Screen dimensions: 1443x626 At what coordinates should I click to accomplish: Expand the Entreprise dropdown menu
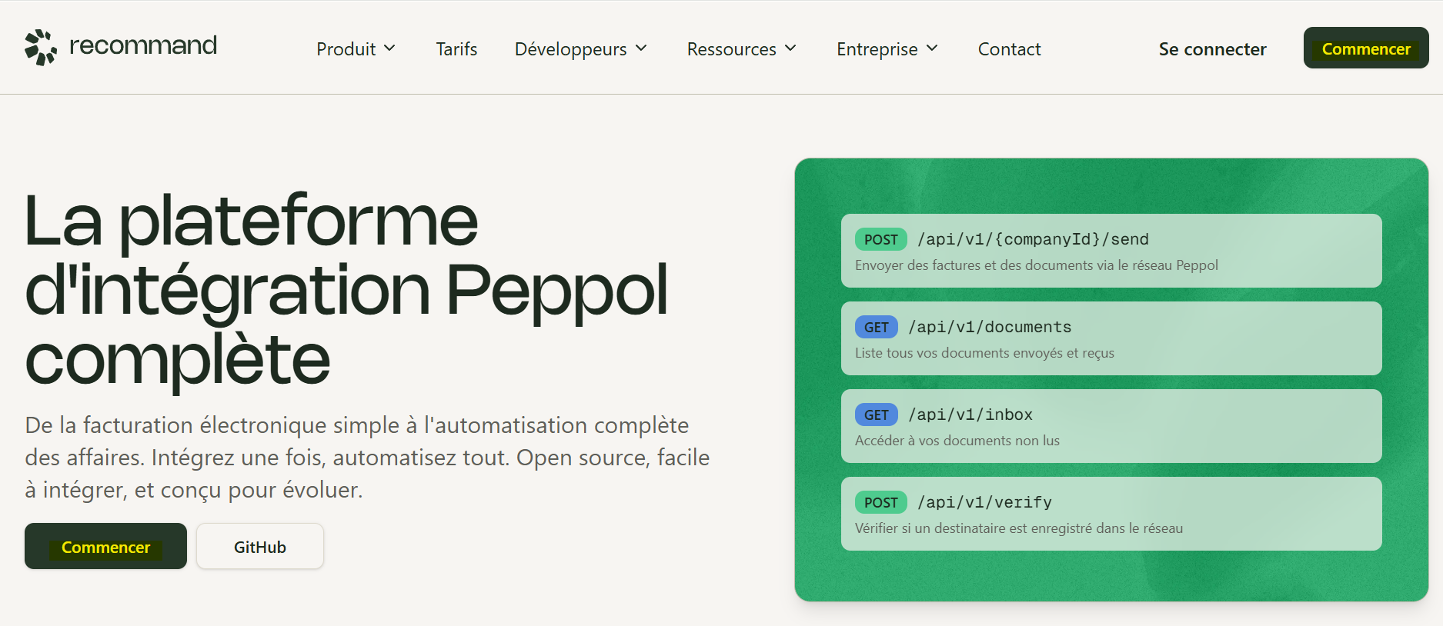887,49
